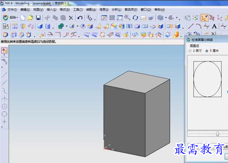Viewport: 228px width, 163px height.
Task: Expand the boolean operation dropdown arrow
Action: [x=66, y=26]
